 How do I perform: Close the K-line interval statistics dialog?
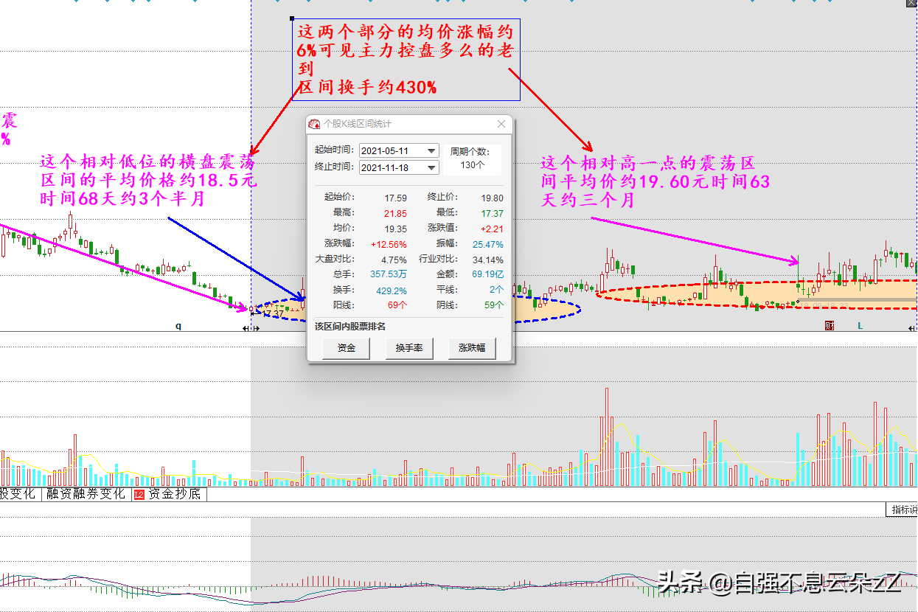pos(501,125)
